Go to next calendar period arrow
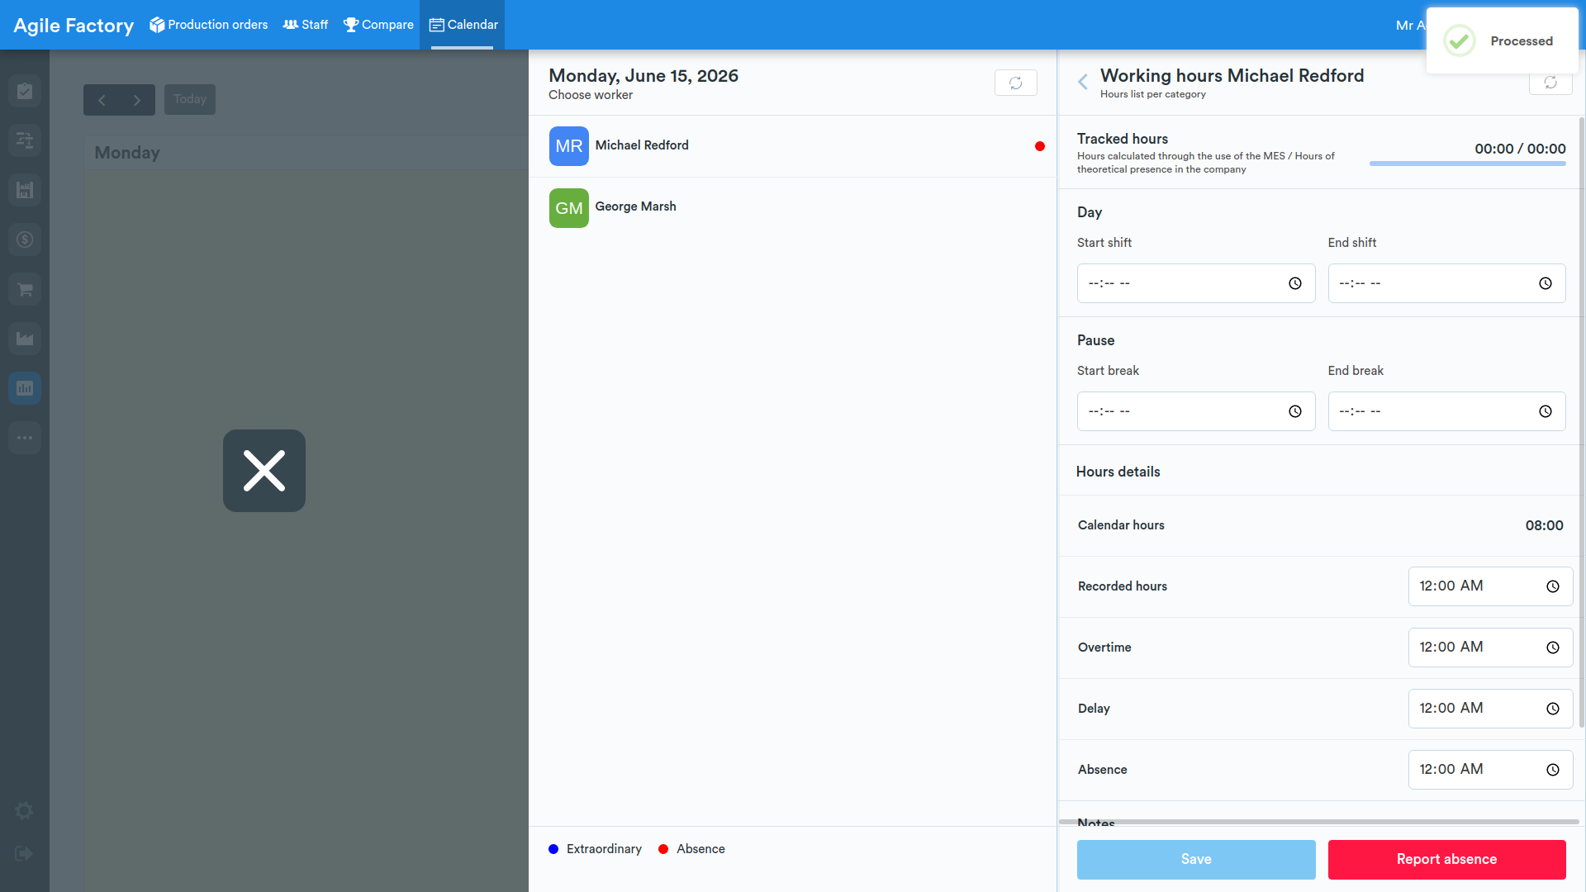This screenshot has height=892, width=1586. (x=137, y=100)
